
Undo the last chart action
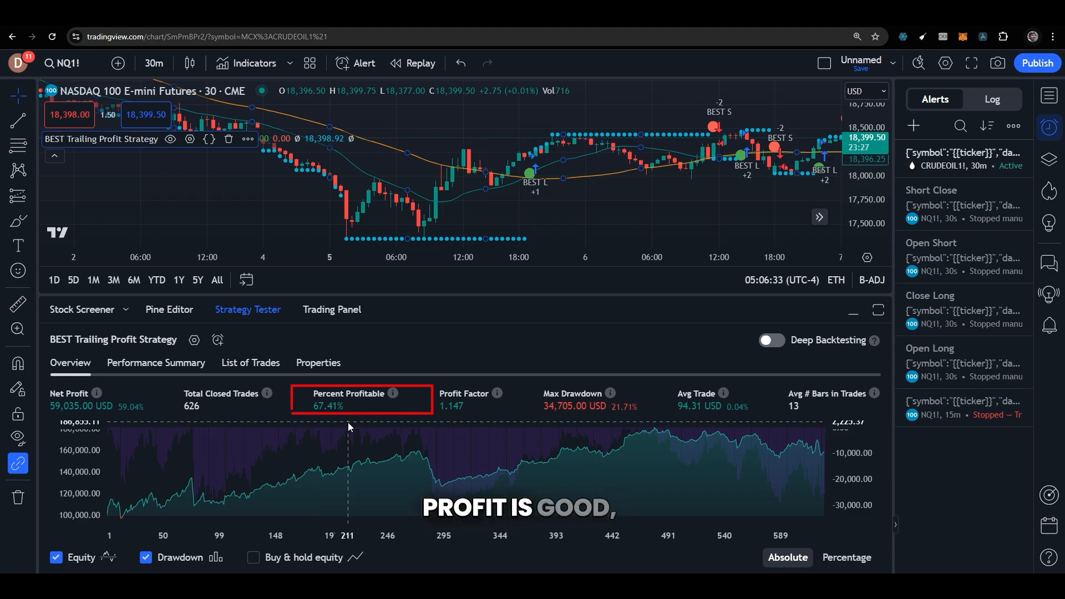[x=461, y=63]
